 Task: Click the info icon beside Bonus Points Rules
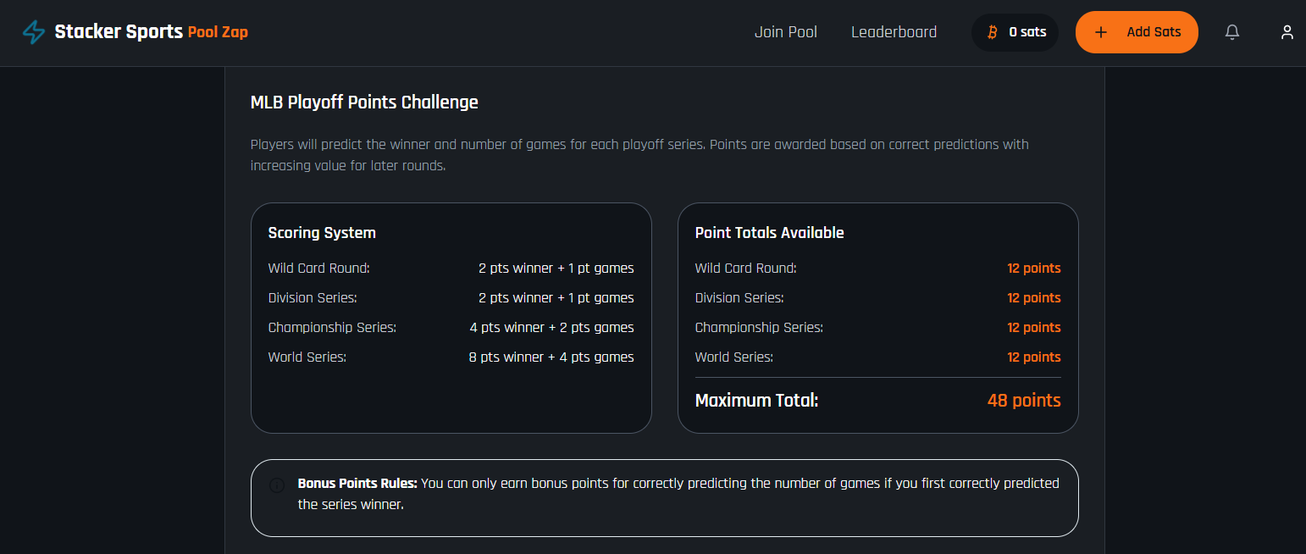click(x=276, y=485)
